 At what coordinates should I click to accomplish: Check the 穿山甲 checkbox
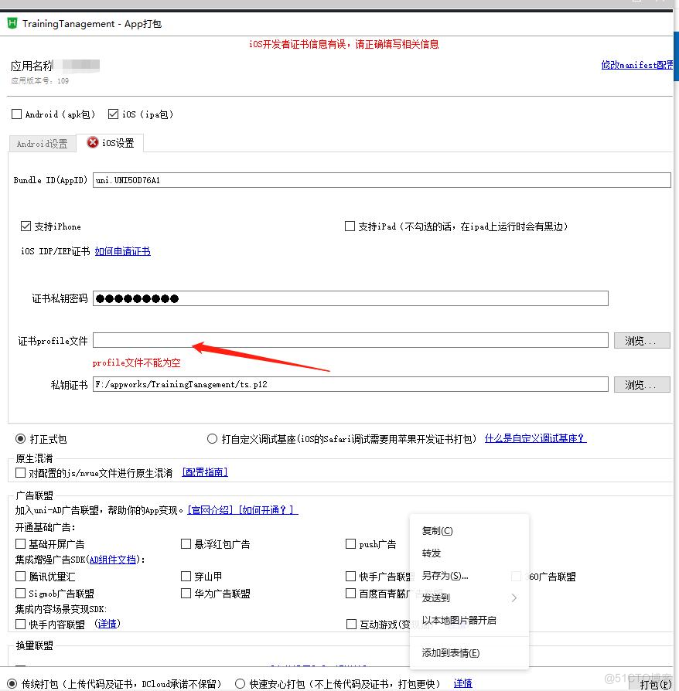[x=186, y=576]
